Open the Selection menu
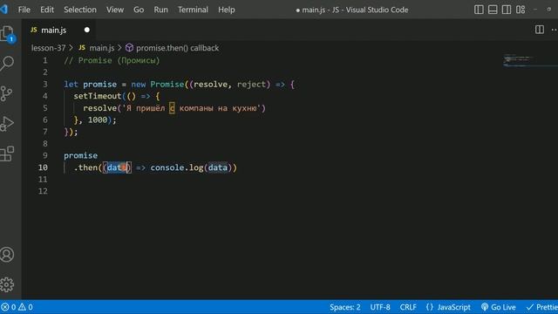This screenshot has width=558, height=314. (80, 10)
